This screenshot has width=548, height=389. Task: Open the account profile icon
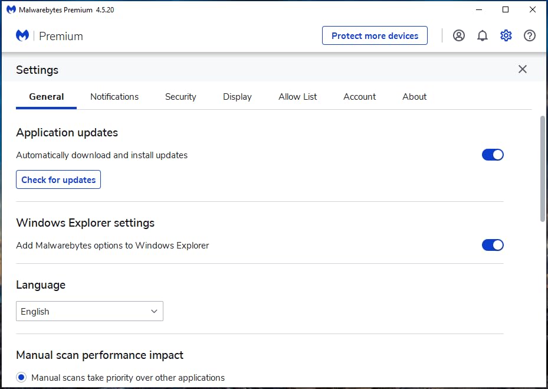pos(458,35)
